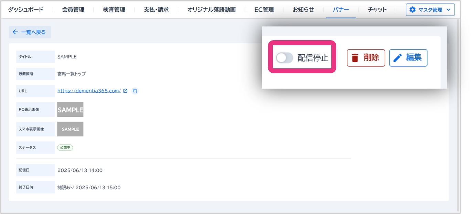Open the お知らせ menu item
This screenshot has width=471, height=214.
click(303, 10)
